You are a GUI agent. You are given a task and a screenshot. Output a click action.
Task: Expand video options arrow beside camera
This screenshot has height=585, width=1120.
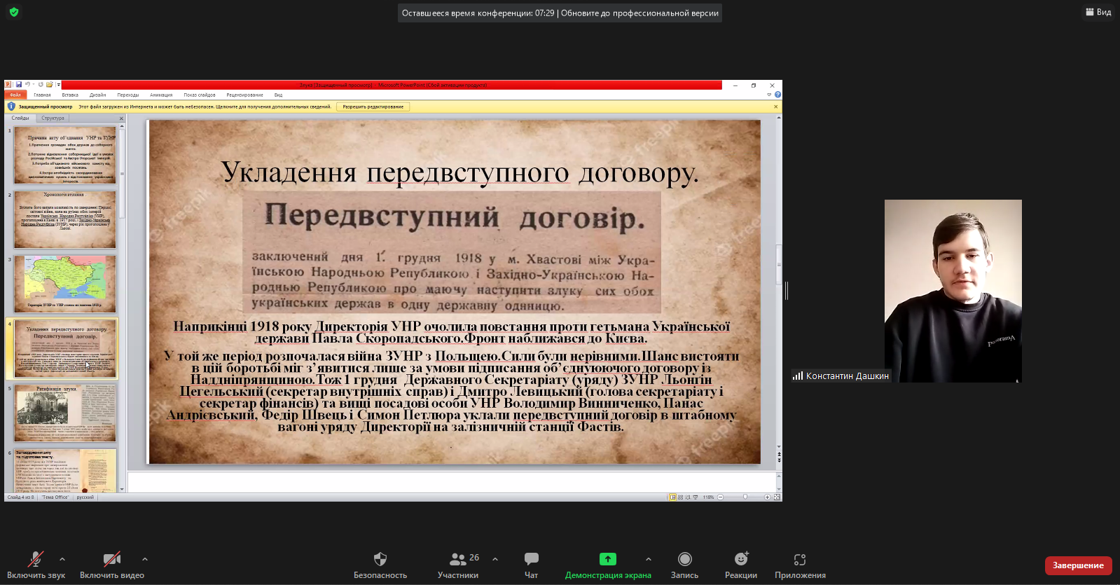click(x=145, y=559)
